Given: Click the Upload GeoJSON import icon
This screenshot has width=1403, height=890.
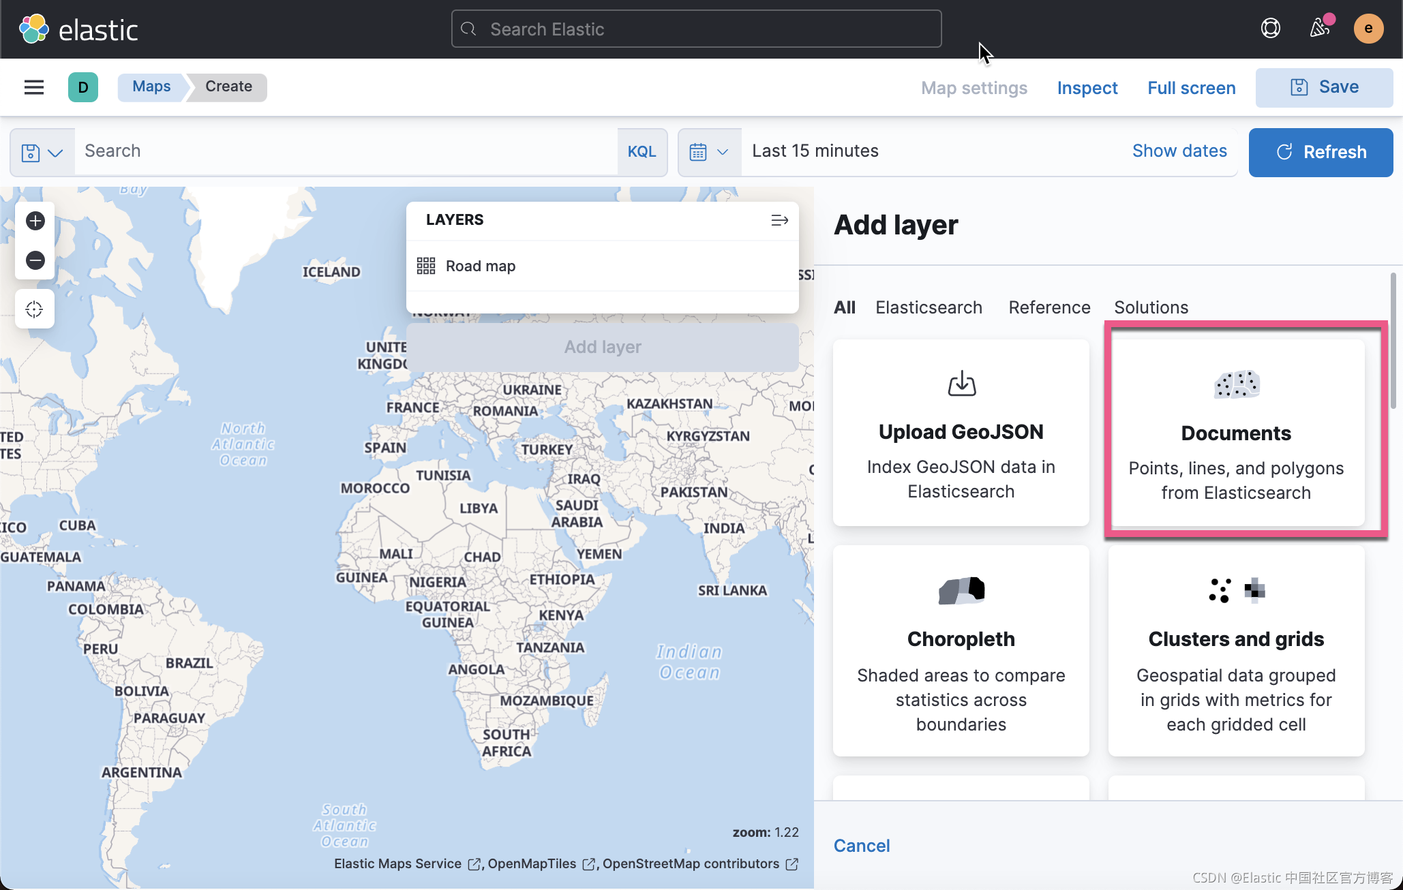Looking at the screenshot, I should (x=962, y=384).
